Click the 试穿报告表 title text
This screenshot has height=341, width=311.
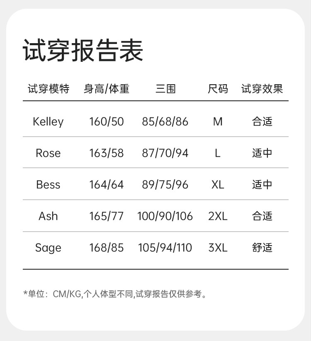click(83, 51)
